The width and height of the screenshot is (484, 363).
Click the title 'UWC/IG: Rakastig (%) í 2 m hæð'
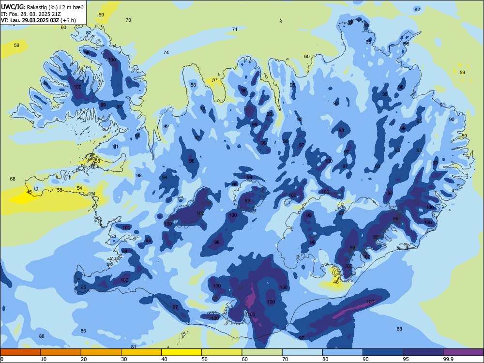(42, 6)
